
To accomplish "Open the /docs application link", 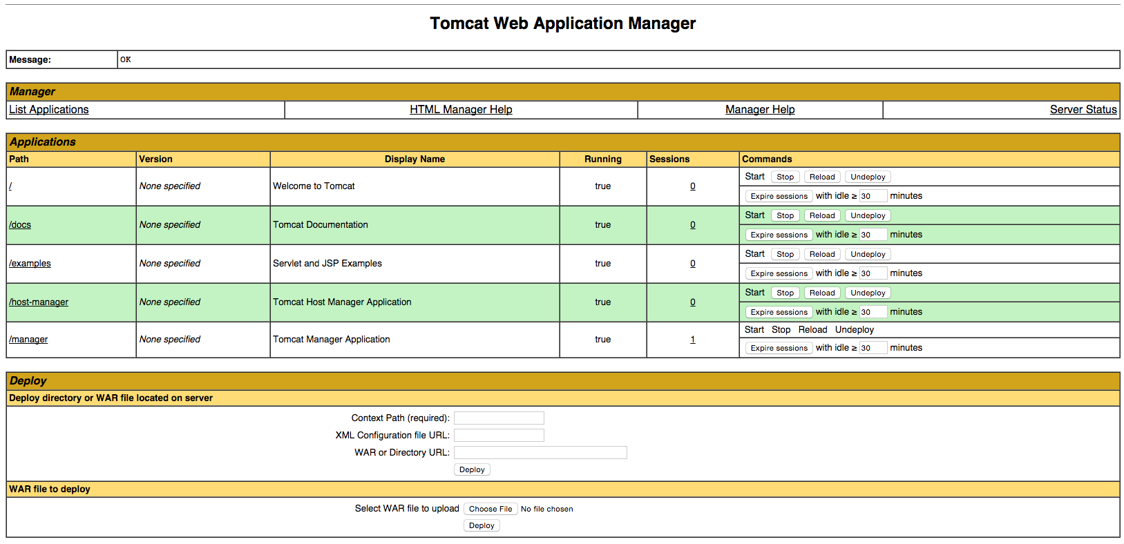I will click(x=20, y=225).
